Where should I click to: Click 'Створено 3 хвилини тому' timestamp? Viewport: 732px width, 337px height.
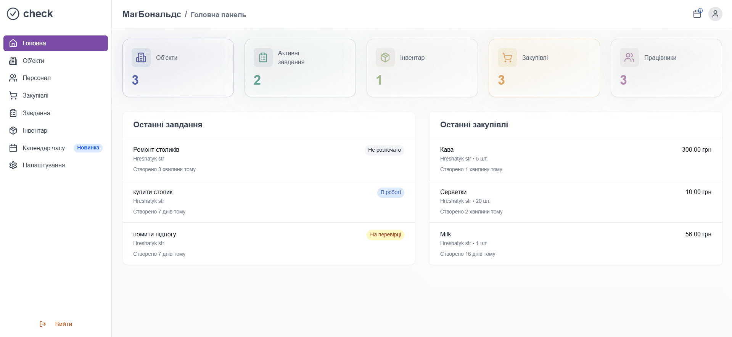click(164, 169)
